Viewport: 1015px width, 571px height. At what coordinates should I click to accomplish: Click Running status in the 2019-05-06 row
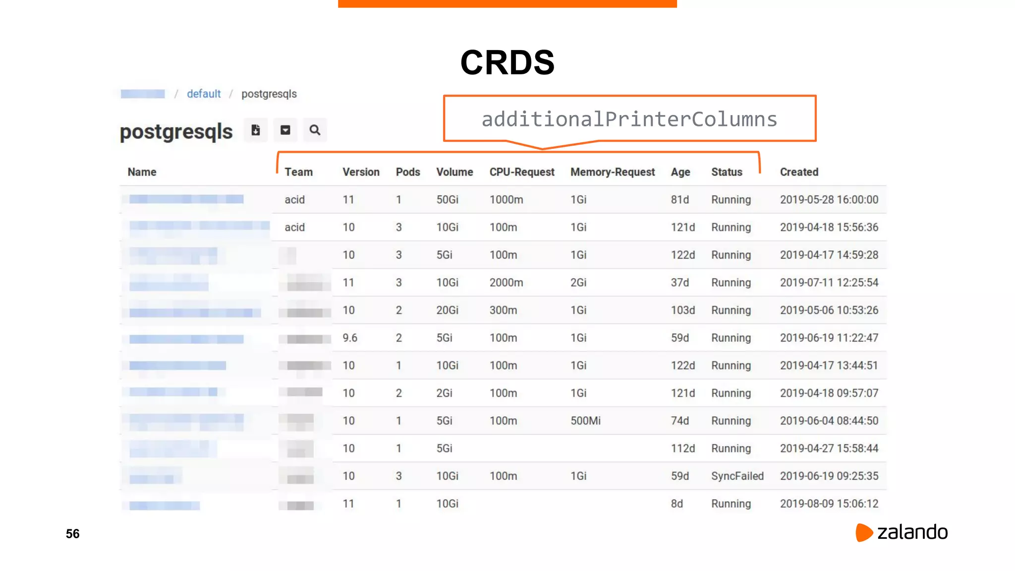click(731, 310)
